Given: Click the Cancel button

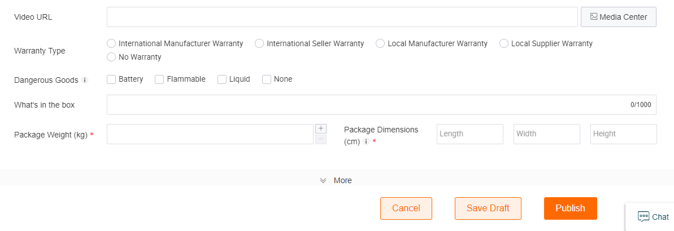Looking at the screenshot, I should point(406,208).
